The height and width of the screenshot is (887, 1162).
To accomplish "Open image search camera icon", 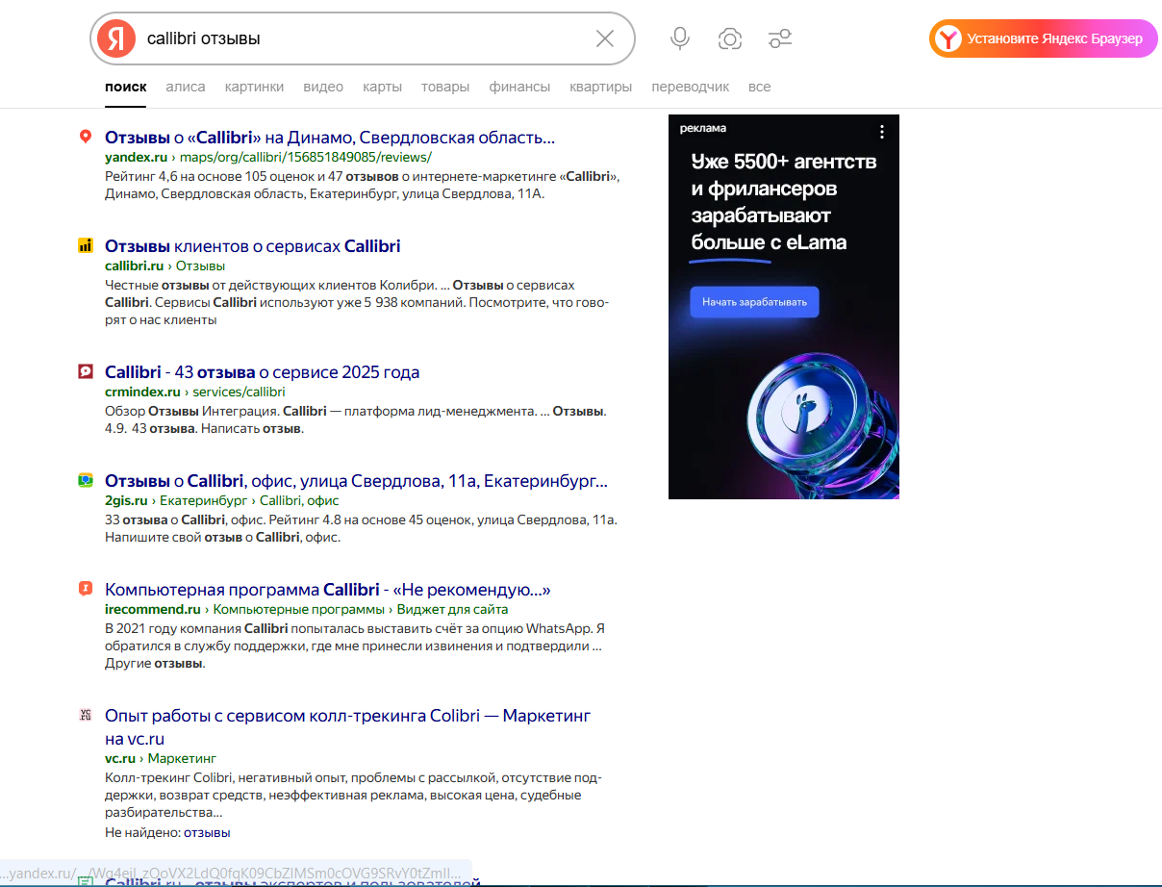I will coord(730,38).
